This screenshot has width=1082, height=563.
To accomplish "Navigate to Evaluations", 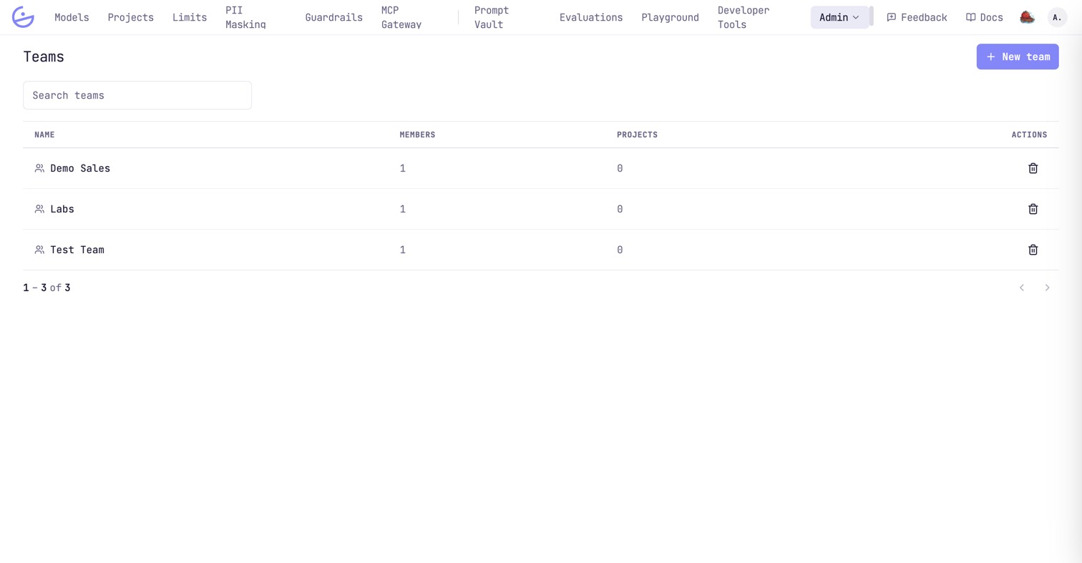I will point(591,17).
